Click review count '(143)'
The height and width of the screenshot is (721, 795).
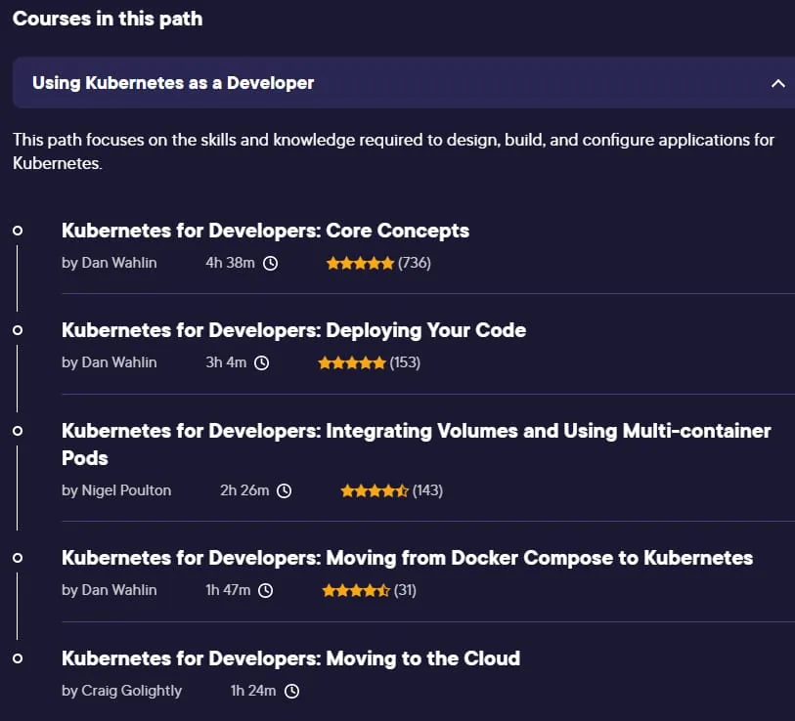[x=427, y=491]
